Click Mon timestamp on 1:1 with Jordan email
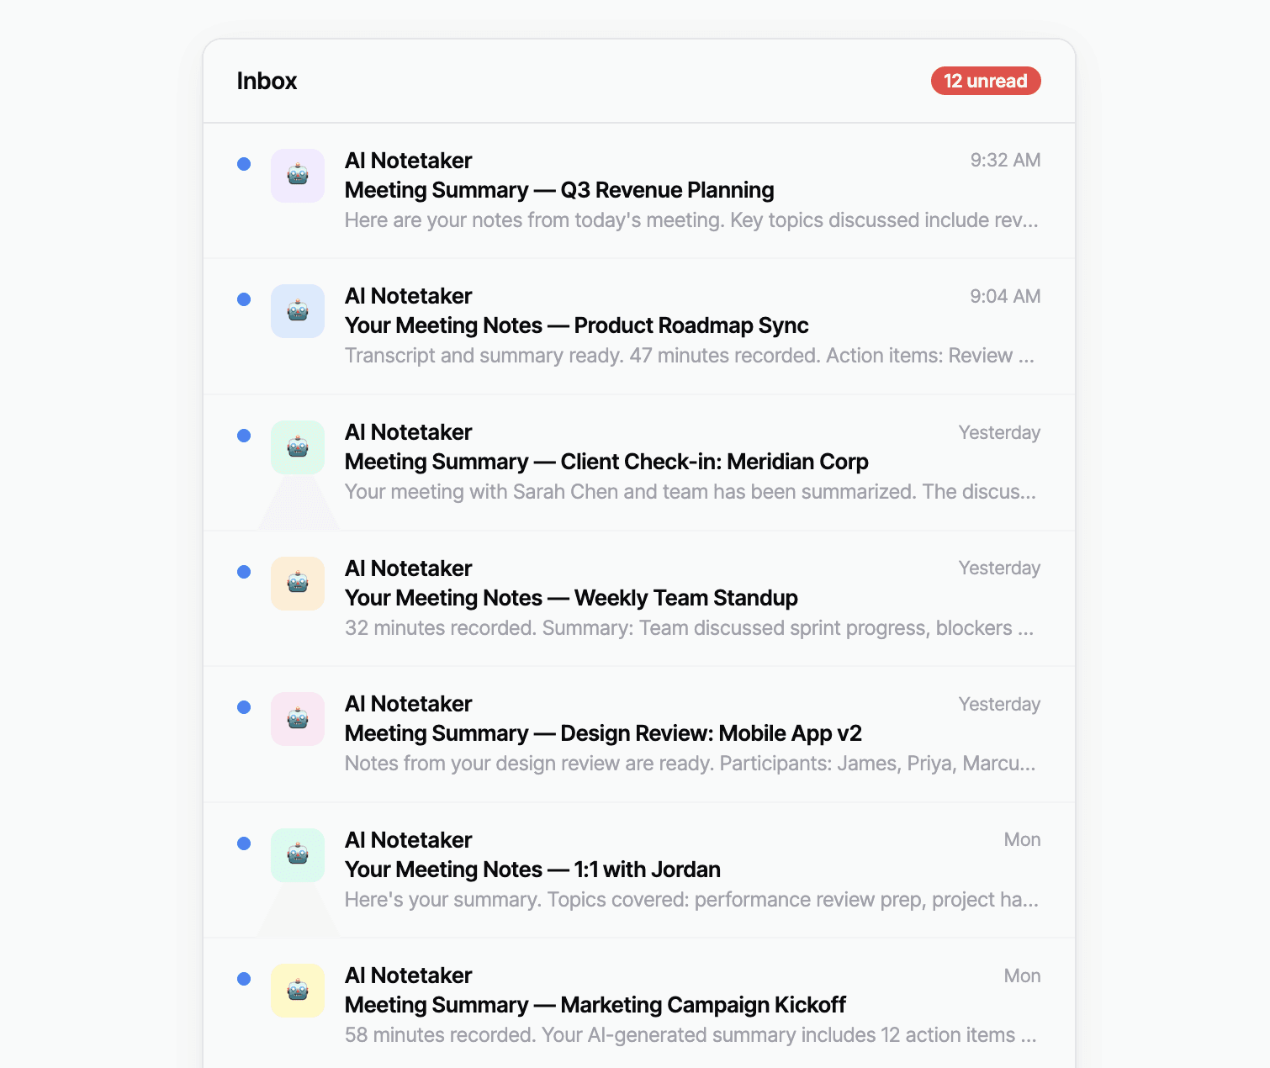 click(1022, 839)
